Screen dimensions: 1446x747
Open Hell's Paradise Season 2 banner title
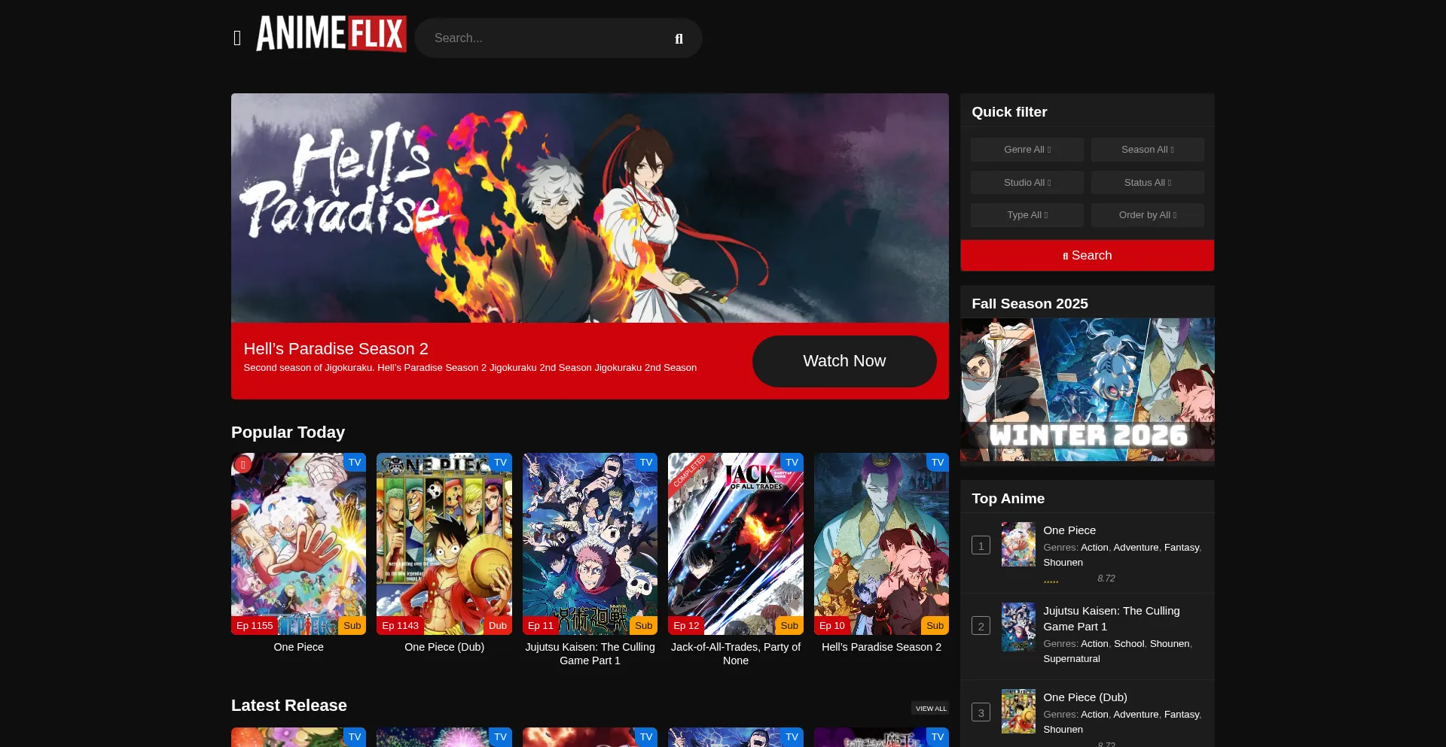pyautogui.click(x=336, y=349)
